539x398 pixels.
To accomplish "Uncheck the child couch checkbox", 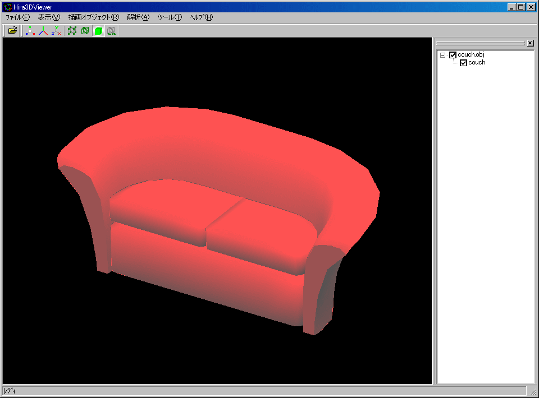I will pyautogui.click(x=463, y=63).
